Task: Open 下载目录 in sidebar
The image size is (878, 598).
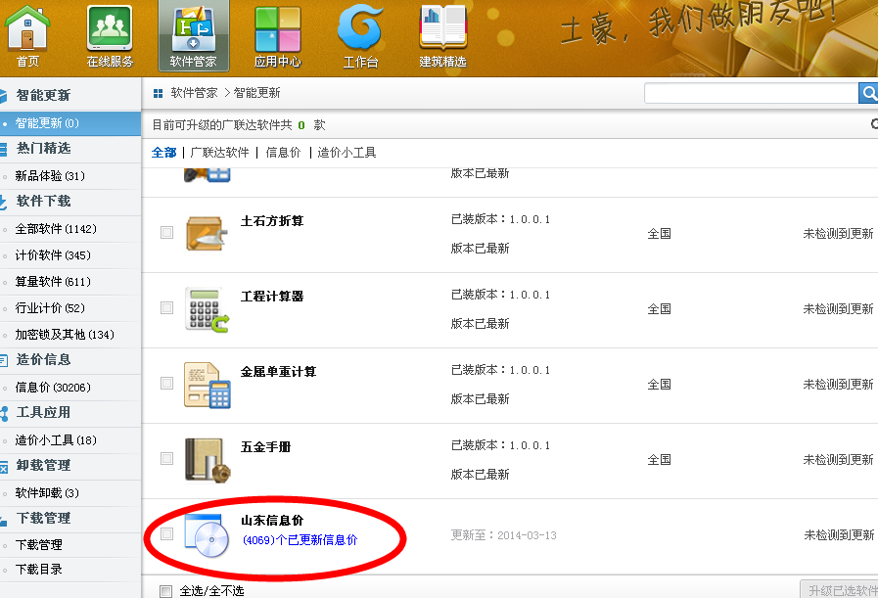Action: click(x=70, y=570)
